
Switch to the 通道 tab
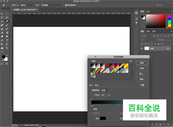(148, 31)
